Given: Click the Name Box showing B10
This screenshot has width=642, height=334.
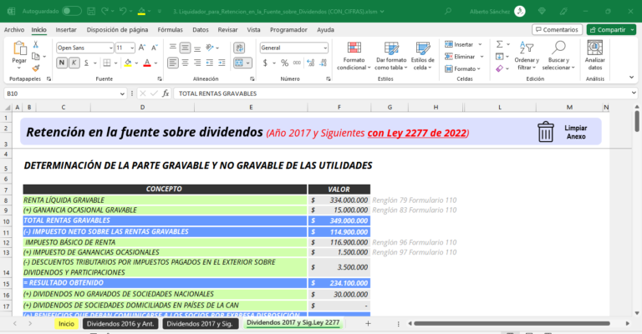Looking at the screenshot, I should (64, 94).
